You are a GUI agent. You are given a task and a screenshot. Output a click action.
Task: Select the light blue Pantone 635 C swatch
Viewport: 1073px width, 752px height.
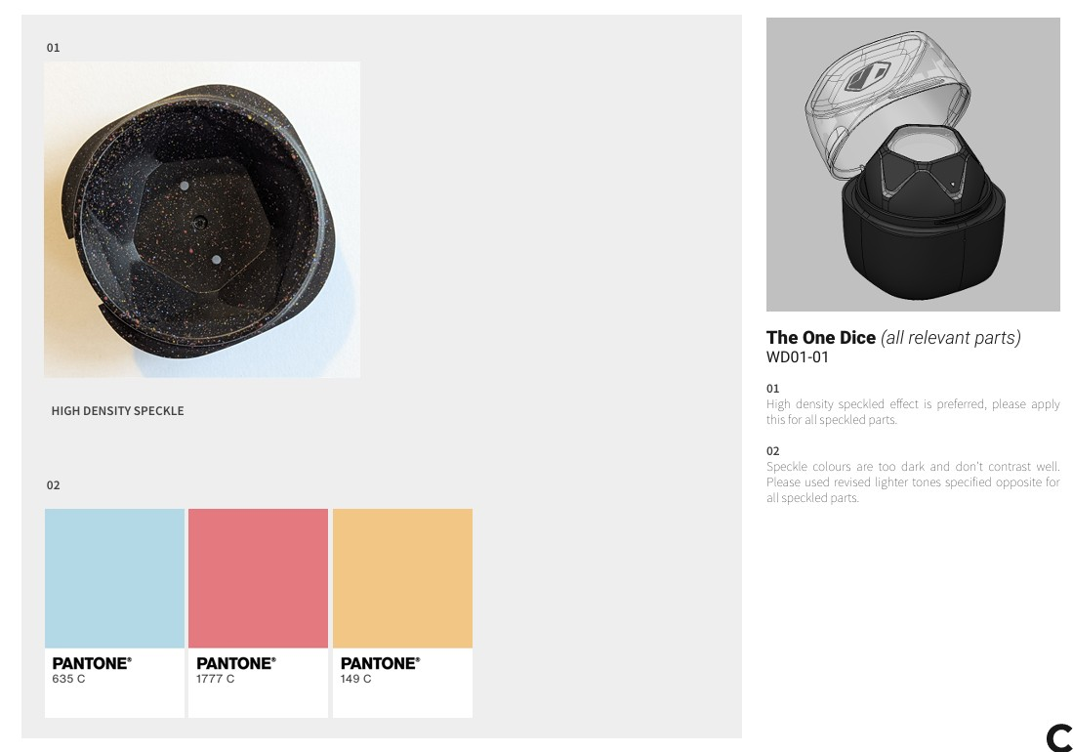tap(114, 578)
